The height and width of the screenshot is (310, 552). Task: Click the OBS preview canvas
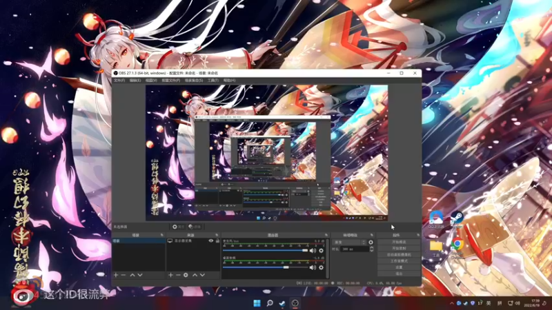pyautogui.click(x=267, y=153)
